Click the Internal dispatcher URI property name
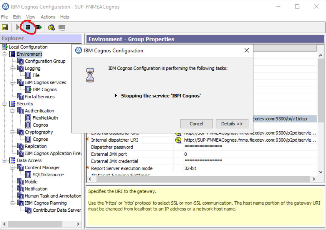Image resolution: width=326 pixels, height=230 pixels. 114,140
